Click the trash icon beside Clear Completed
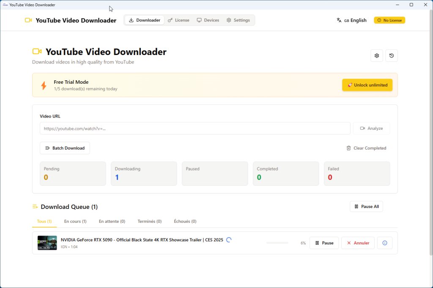Viewport: 433px width, 288px height. point(348,148)
